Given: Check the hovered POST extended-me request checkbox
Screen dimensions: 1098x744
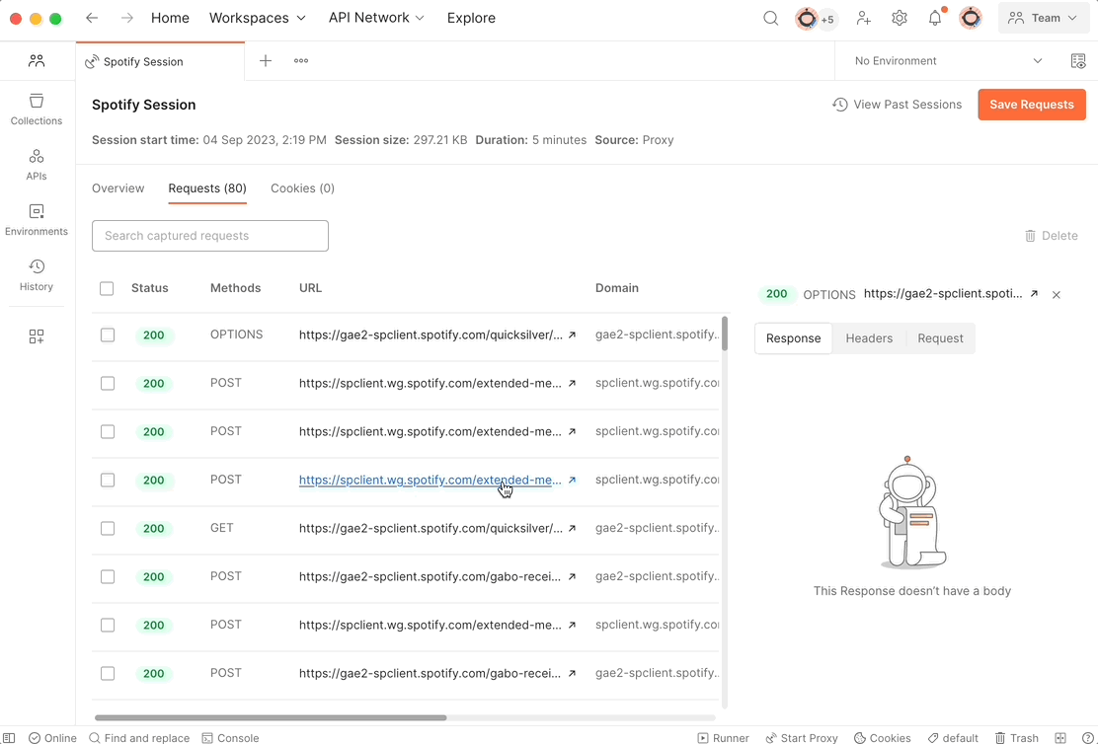Looking at the screenshot, I should pyautogui.click(x=108, y=481).
